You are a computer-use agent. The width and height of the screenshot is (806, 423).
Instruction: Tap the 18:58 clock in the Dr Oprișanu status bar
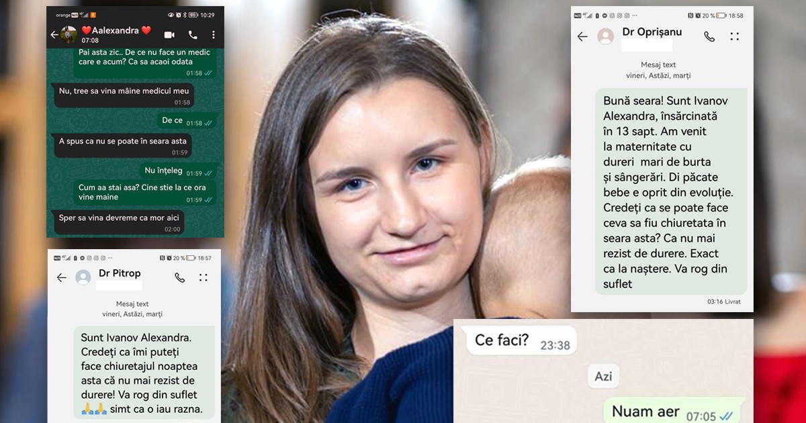coord(736,15)
